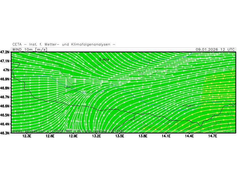Image resolution: width=247 pixels, height=185 pixels.
Task: Click the 46.6N latitude axis label
Action: (5, 106)
